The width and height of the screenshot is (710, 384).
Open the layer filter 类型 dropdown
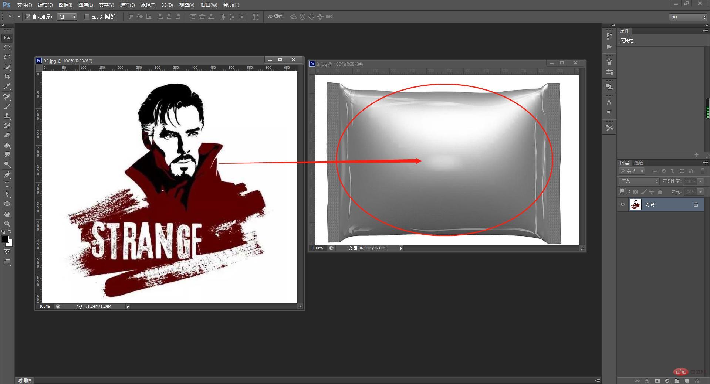[x=632, y=171]
